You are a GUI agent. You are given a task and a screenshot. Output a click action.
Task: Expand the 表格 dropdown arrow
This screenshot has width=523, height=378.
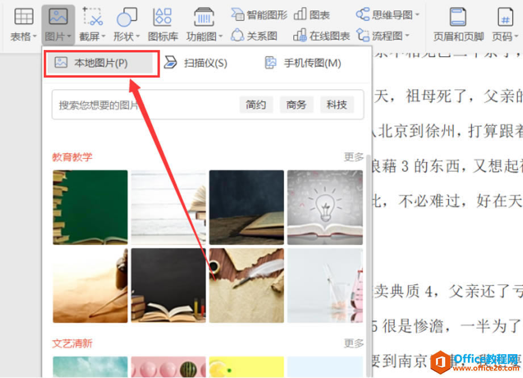[35, 36]
